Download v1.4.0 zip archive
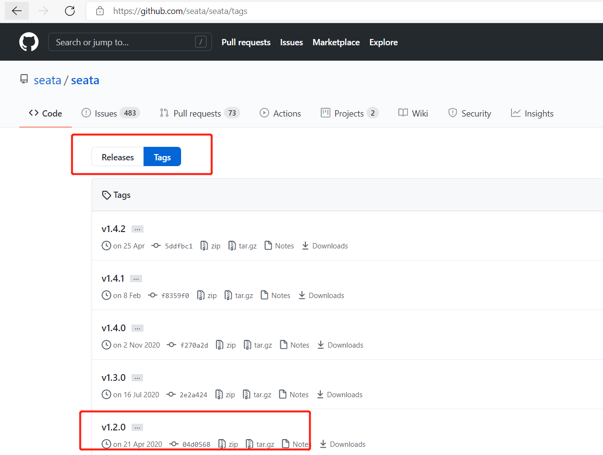603x455 pixels. pos(226,345)
